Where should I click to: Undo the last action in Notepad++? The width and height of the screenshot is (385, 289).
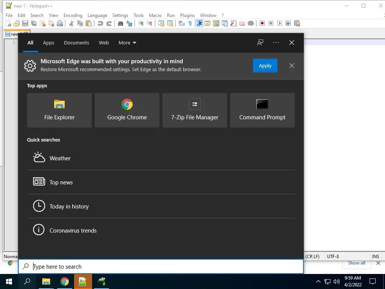(x=100, y=23)
